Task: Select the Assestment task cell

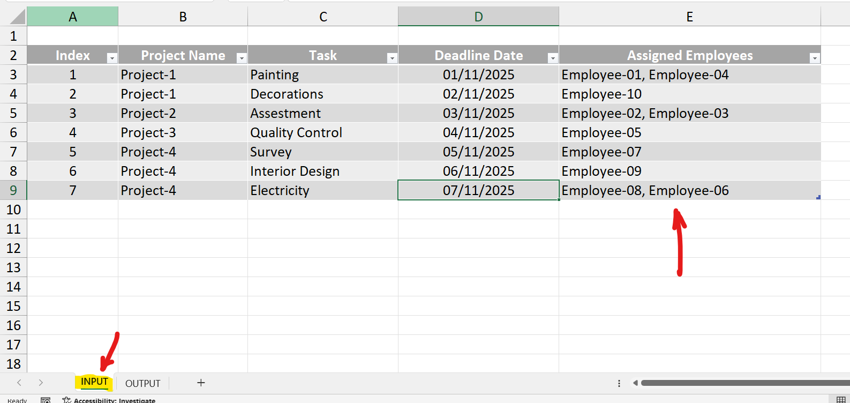Action: [x=323, y=113]
